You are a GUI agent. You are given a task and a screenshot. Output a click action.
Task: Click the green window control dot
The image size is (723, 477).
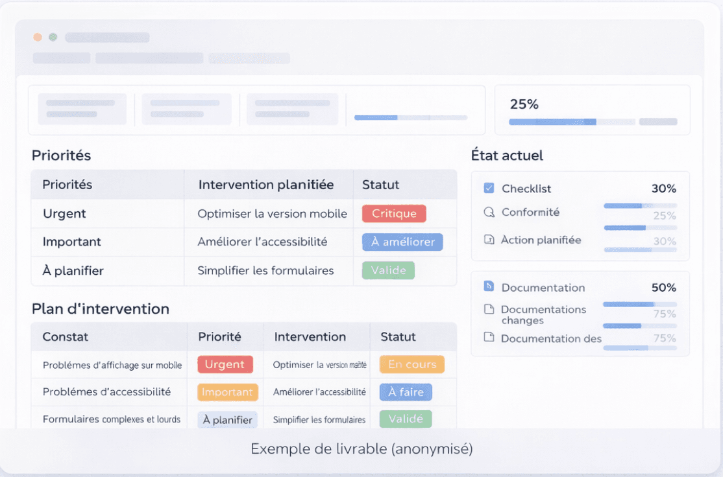tap(53, 37)
